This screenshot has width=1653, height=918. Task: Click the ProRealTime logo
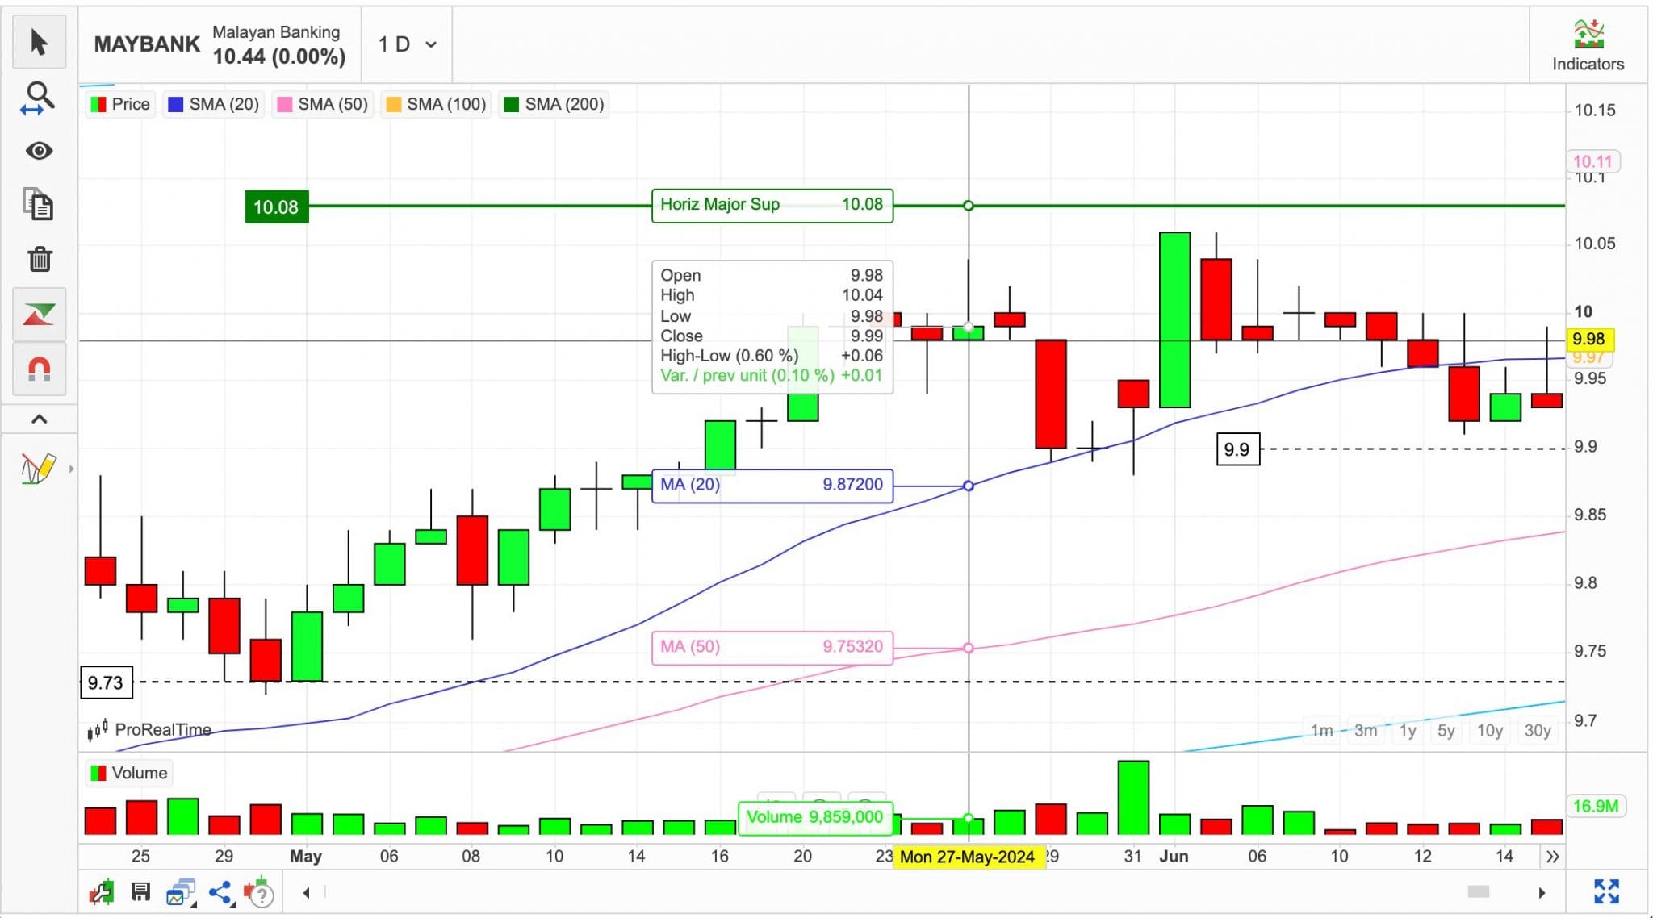pos(150,730)
